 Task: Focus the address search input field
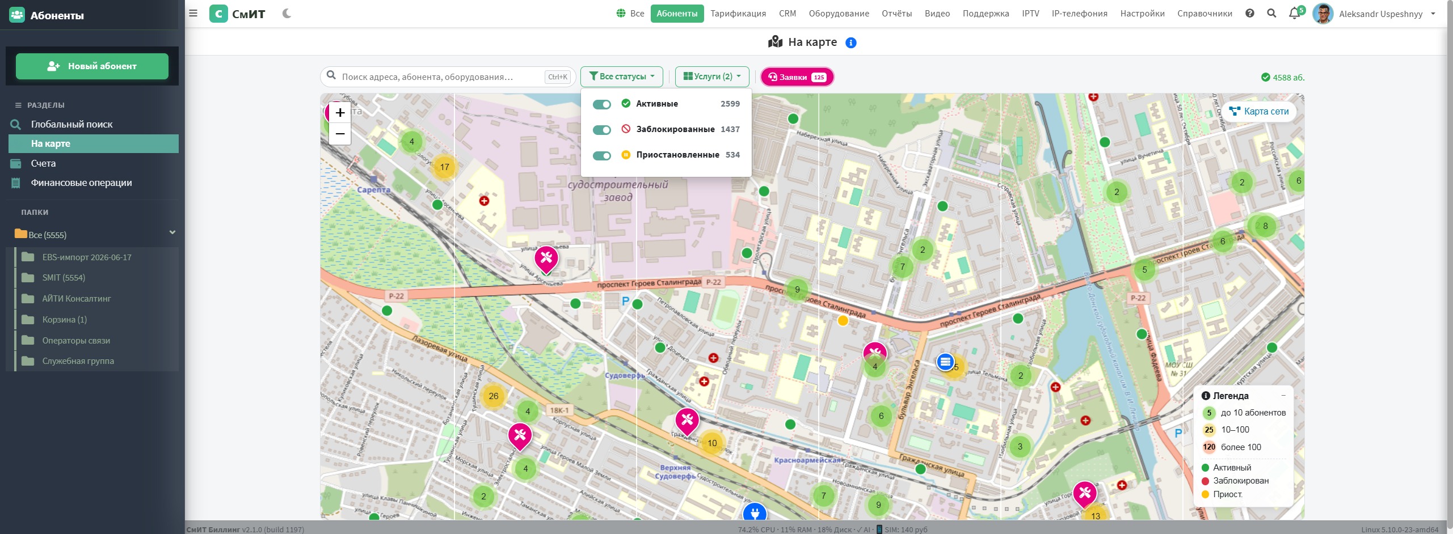pos(448,77)
